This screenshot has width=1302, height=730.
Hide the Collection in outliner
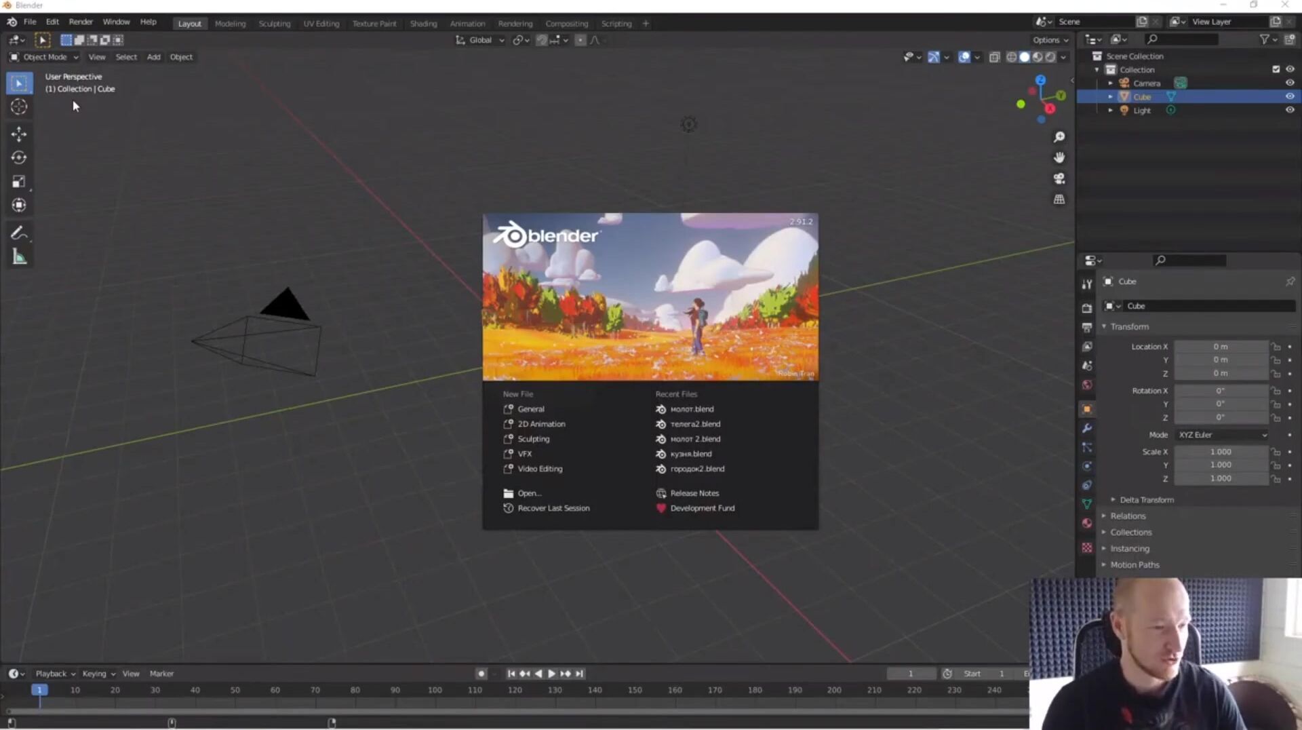tap(1289, 69)
